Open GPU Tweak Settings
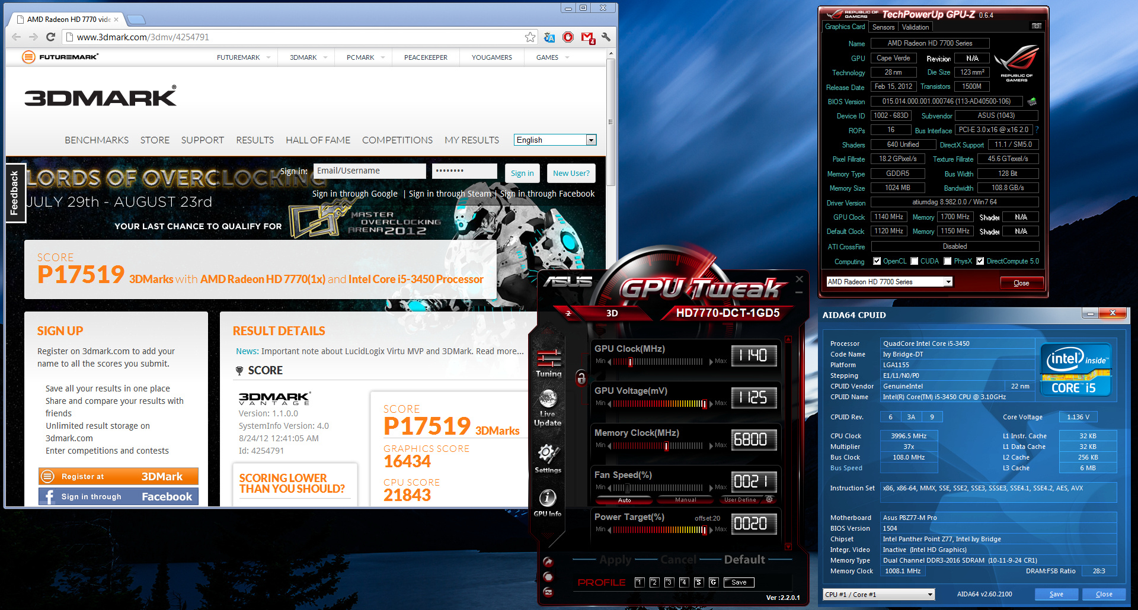This screenshot has width=1138, height=610. (548, 458)
